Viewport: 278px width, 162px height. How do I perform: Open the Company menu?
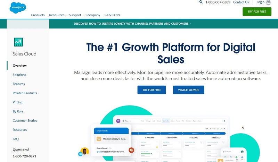tap(93, 15)
